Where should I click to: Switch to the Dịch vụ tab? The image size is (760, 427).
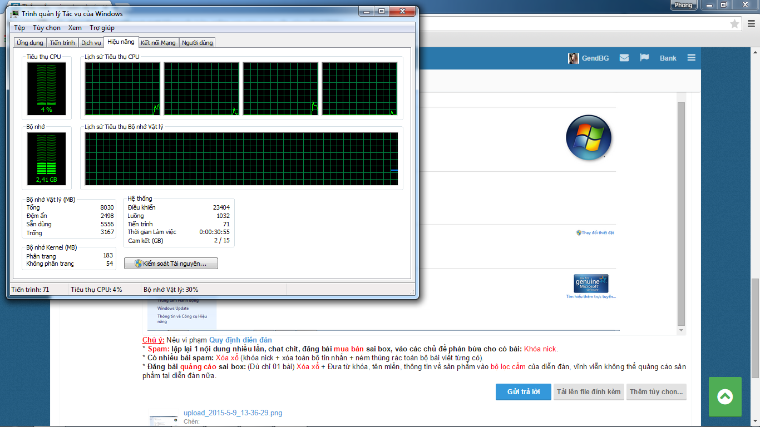91,43
